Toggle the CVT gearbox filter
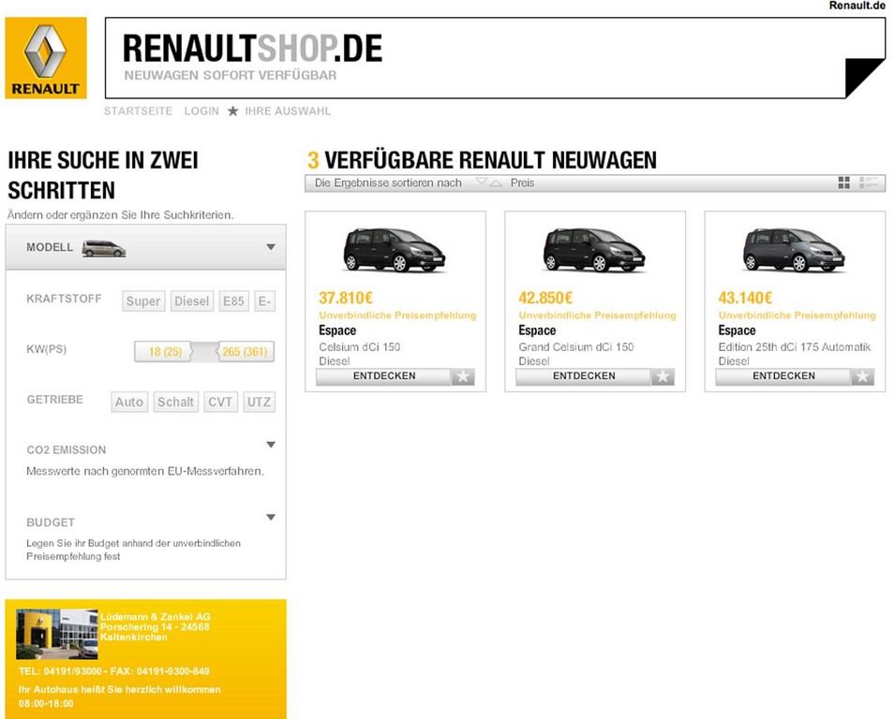The width and height of the screenshot is (895, 719). pyautogui.click(x=220, y=402)
